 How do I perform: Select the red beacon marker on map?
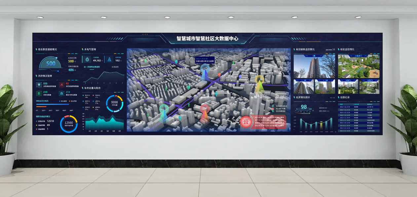tap(205, 112)
